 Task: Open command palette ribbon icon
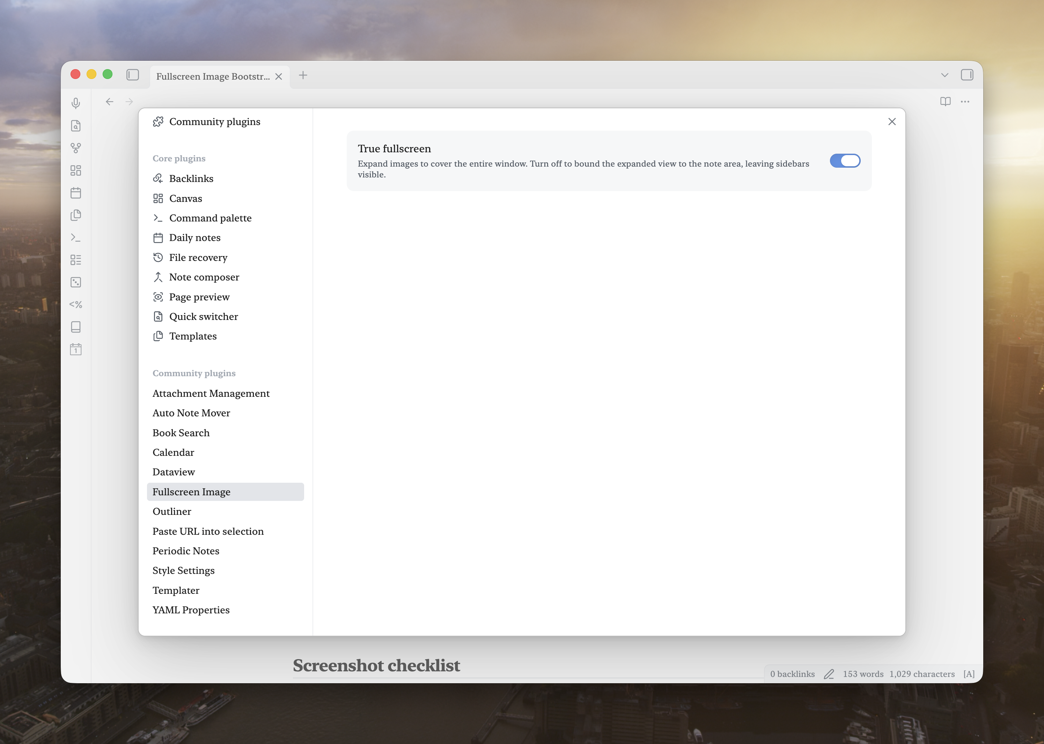click(x=76, y=237)
